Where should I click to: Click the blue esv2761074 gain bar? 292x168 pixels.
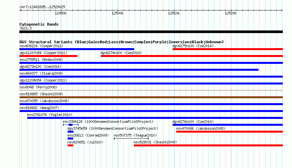tap(155, 118)
